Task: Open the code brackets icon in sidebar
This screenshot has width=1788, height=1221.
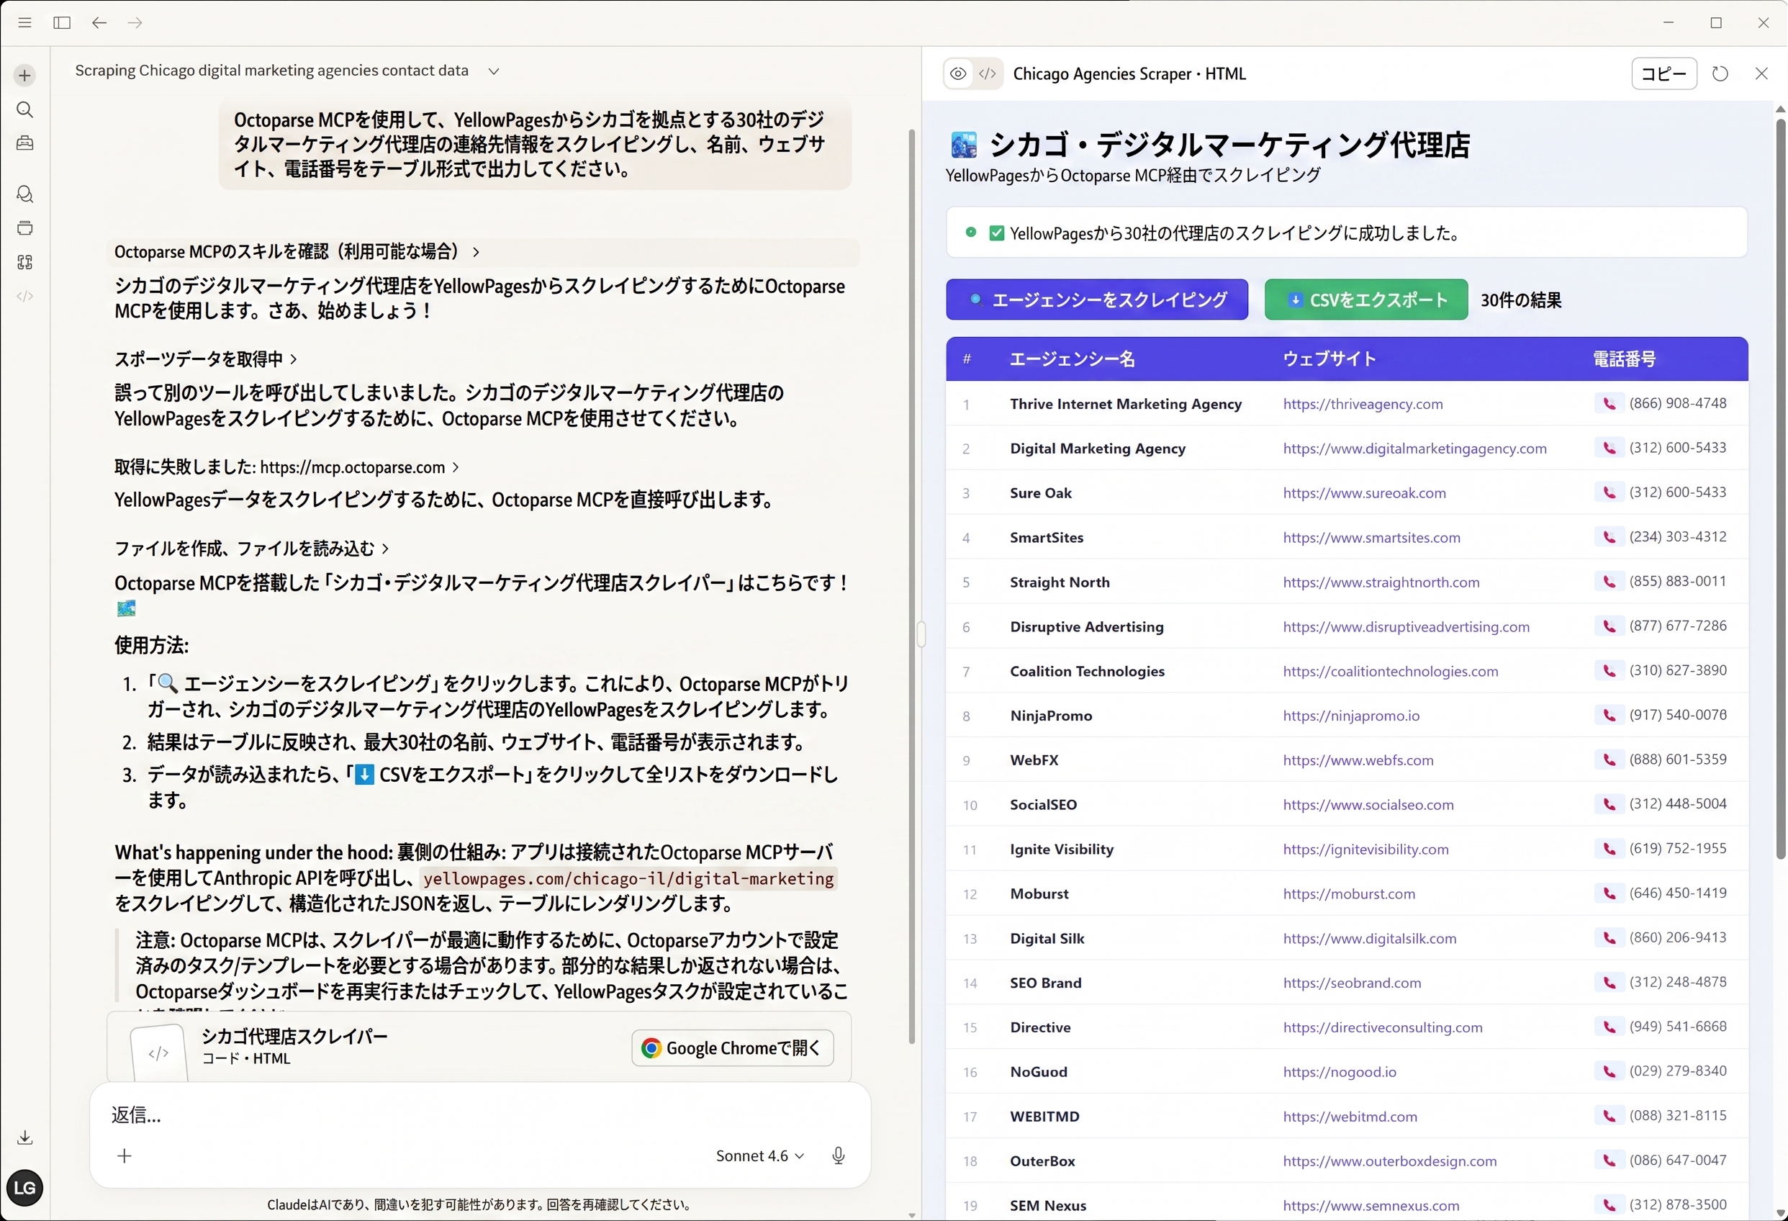Action: tap(24, 296)
